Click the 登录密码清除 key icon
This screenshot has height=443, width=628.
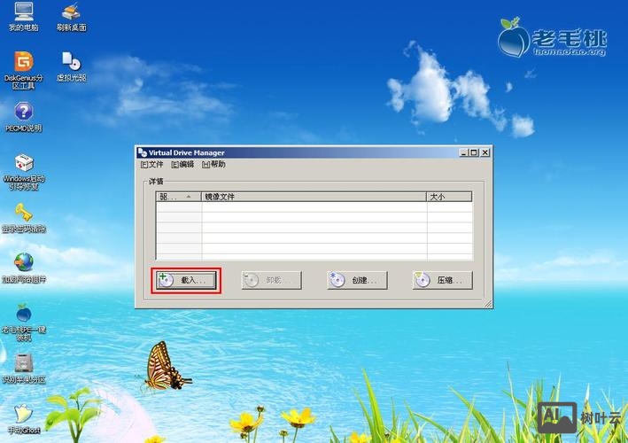point(23,214)
